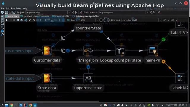190x107 pixels.
Task: Click the date and time clock in taskbar
Action: pos(175,105)
